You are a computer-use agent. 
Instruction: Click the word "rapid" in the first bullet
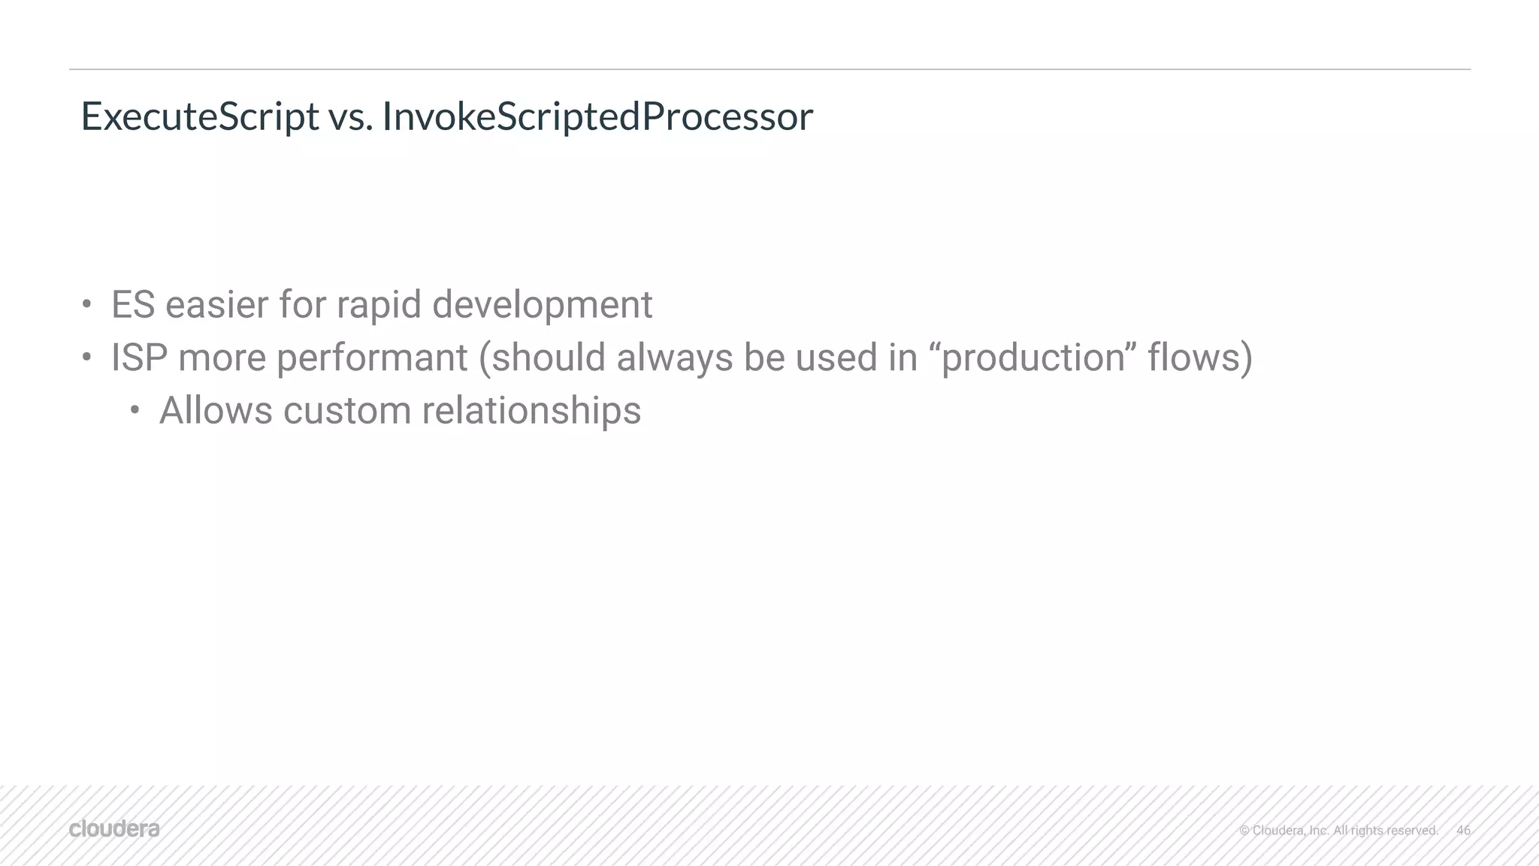tap(379, 306)
